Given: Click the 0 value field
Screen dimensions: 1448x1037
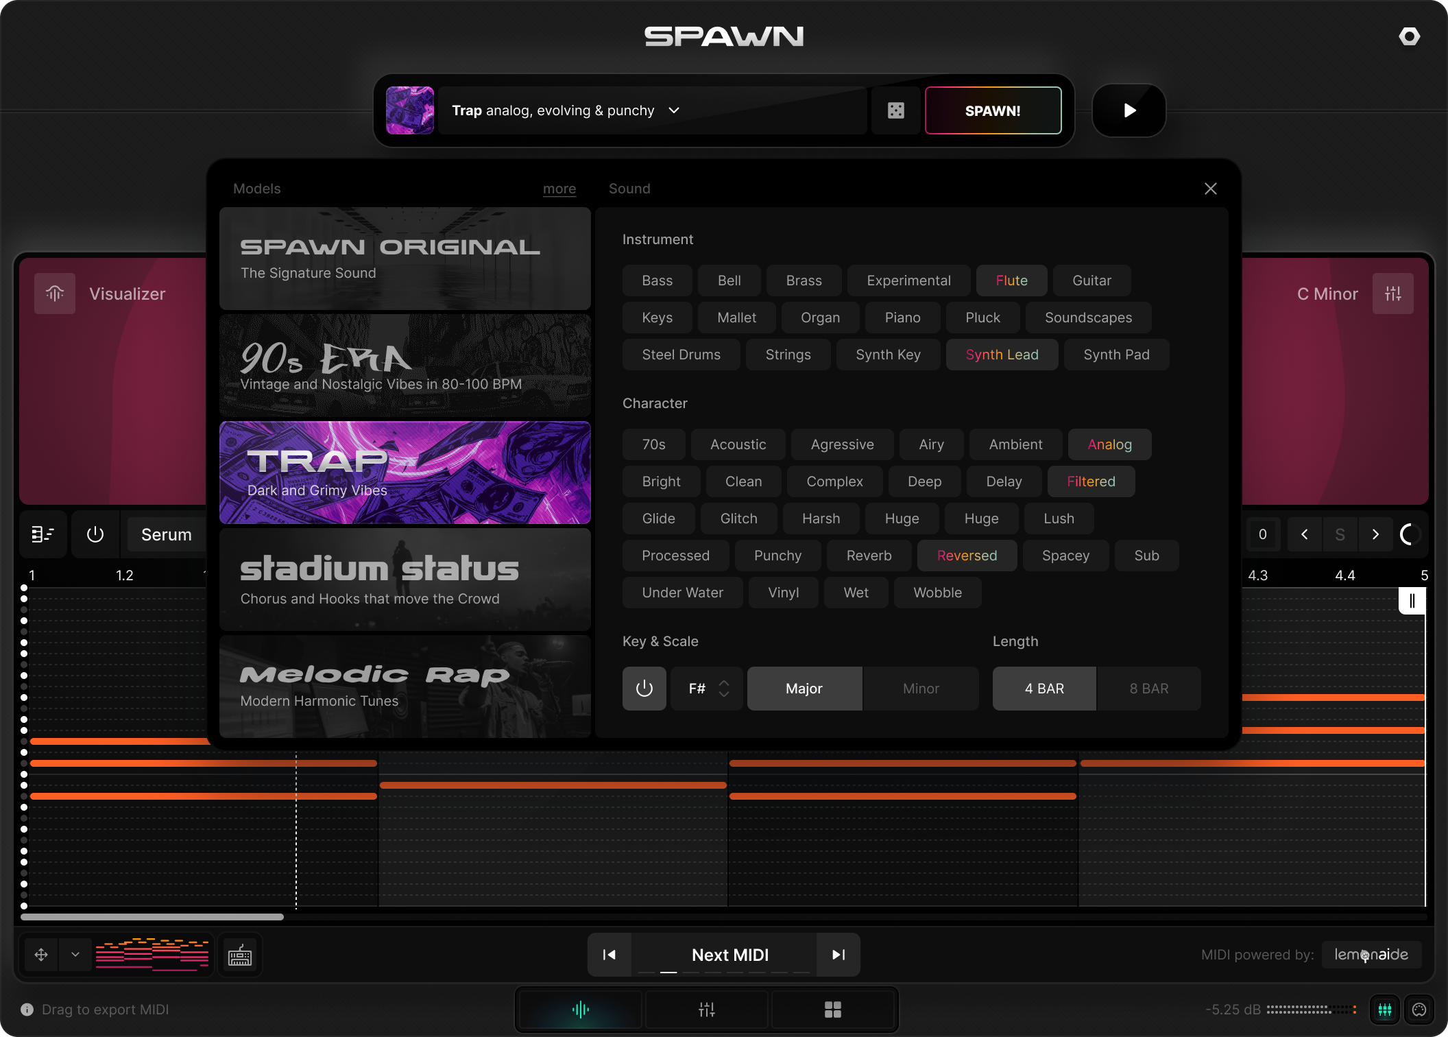Looking at the screenshot, I should [1262, 534].
